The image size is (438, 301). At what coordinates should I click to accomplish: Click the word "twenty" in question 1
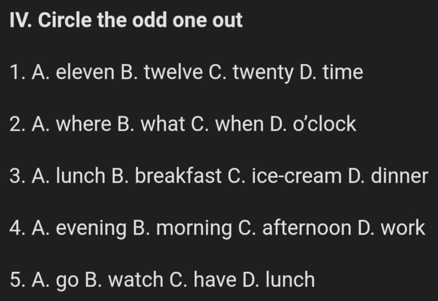tap(263, 73)
